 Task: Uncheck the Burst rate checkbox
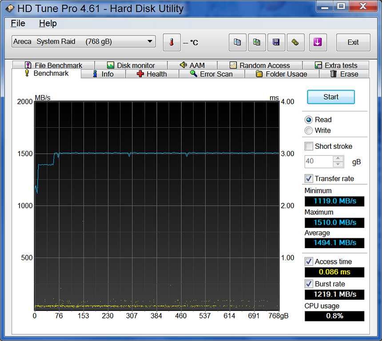click(309, 284)
